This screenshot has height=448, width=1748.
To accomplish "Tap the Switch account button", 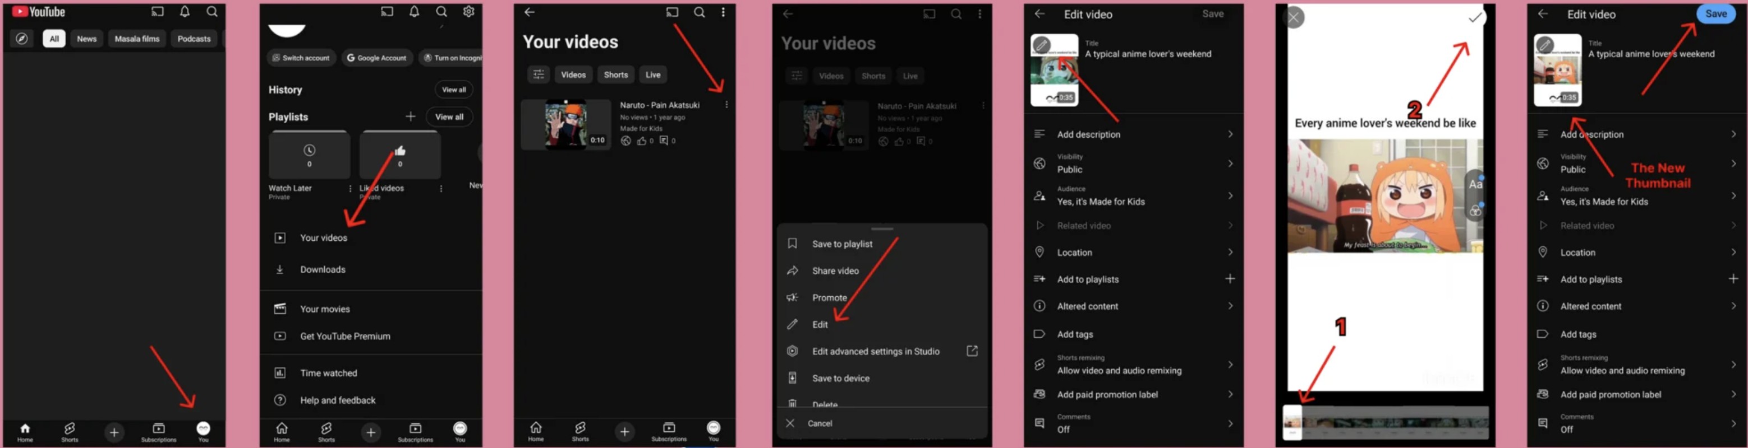I will 301,58.
